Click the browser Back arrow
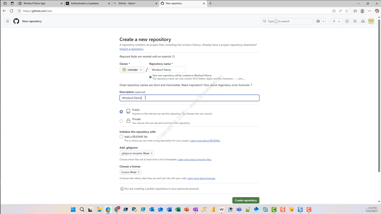Image resolution: width=381 pixels, height=214 pixels. 4,11
